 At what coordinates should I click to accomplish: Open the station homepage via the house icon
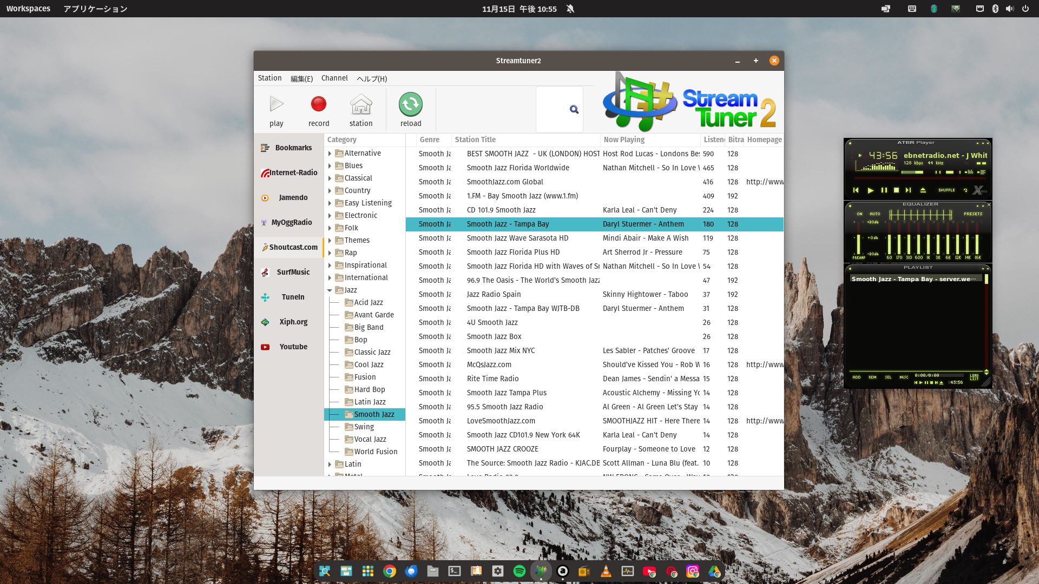tap(361, 110)
